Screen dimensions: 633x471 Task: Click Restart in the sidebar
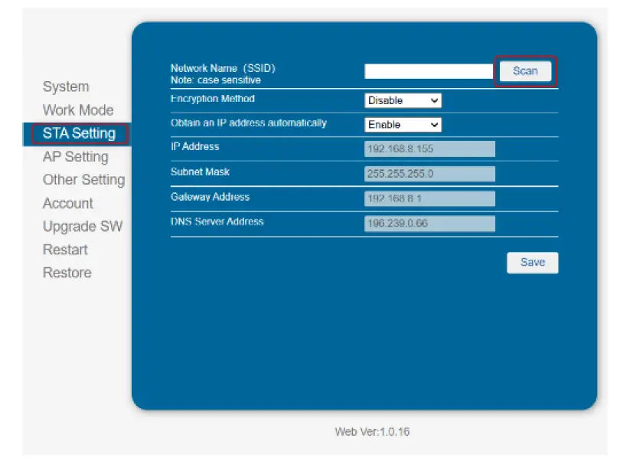(65, 250)
